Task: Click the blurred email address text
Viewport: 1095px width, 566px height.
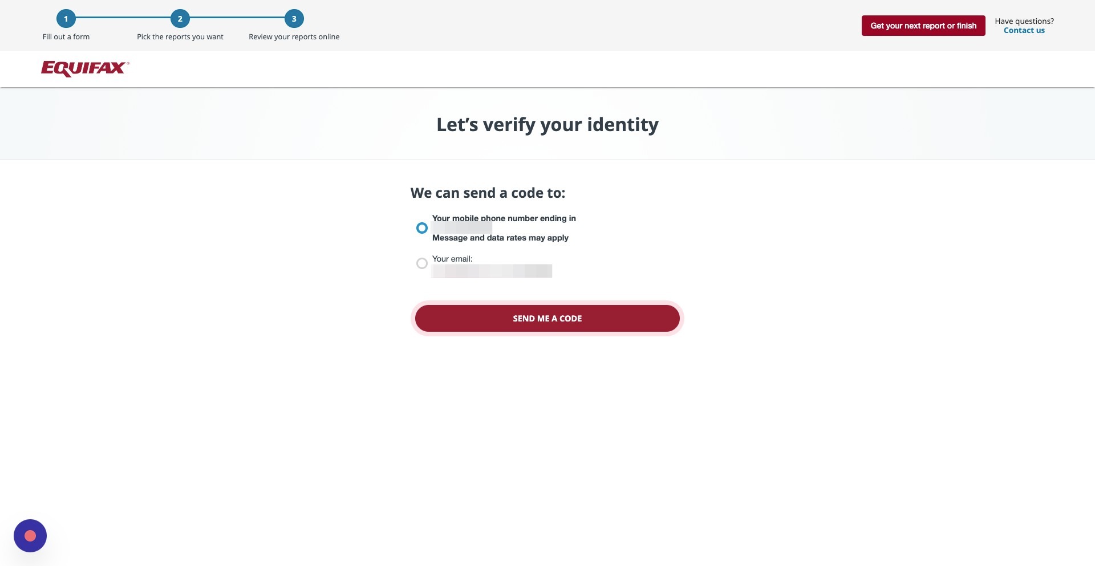Action: [x=492, y=271]
